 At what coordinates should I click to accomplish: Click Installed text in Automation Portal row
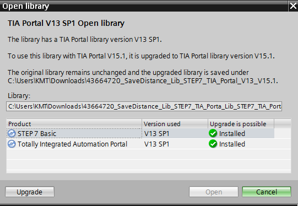pos(232,144)
